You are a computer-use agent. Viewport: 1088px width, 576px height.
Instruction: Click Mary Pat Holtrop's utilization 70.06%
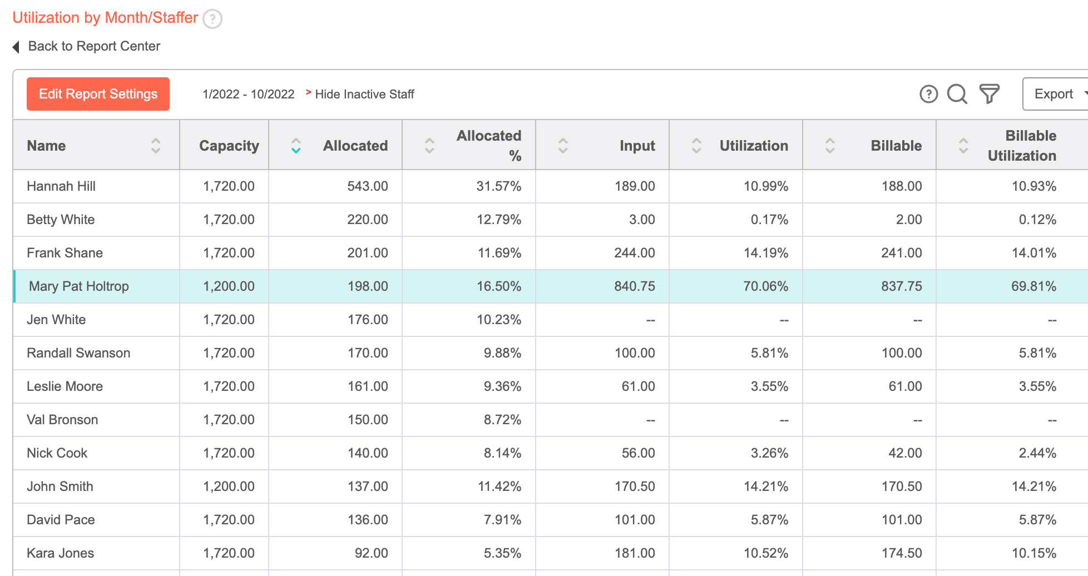[x=766, y=286]
